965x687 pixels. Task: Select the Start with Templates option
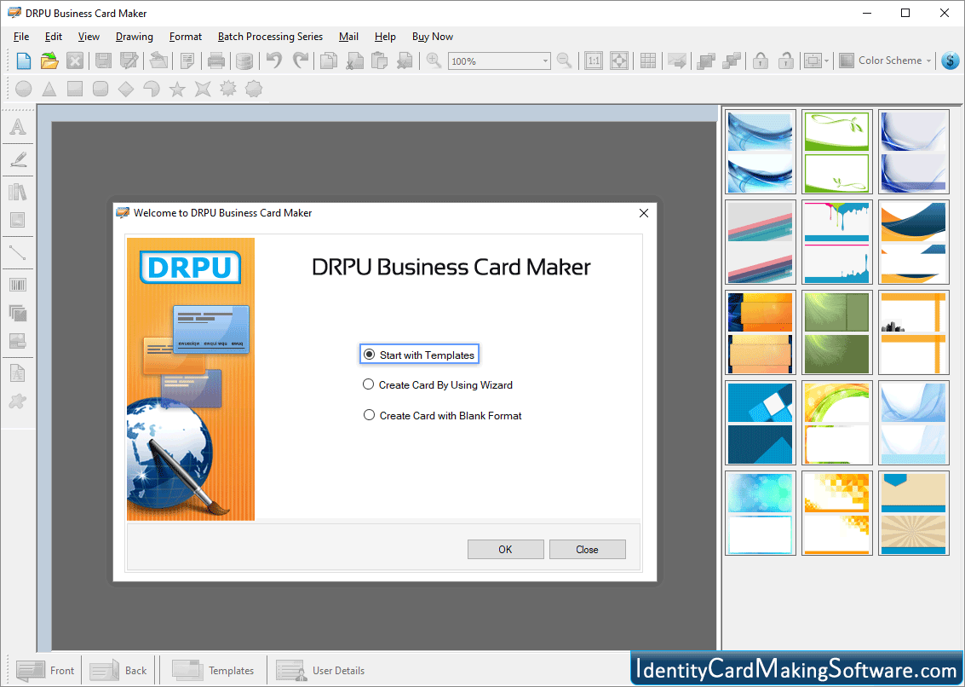coord(419,355)
